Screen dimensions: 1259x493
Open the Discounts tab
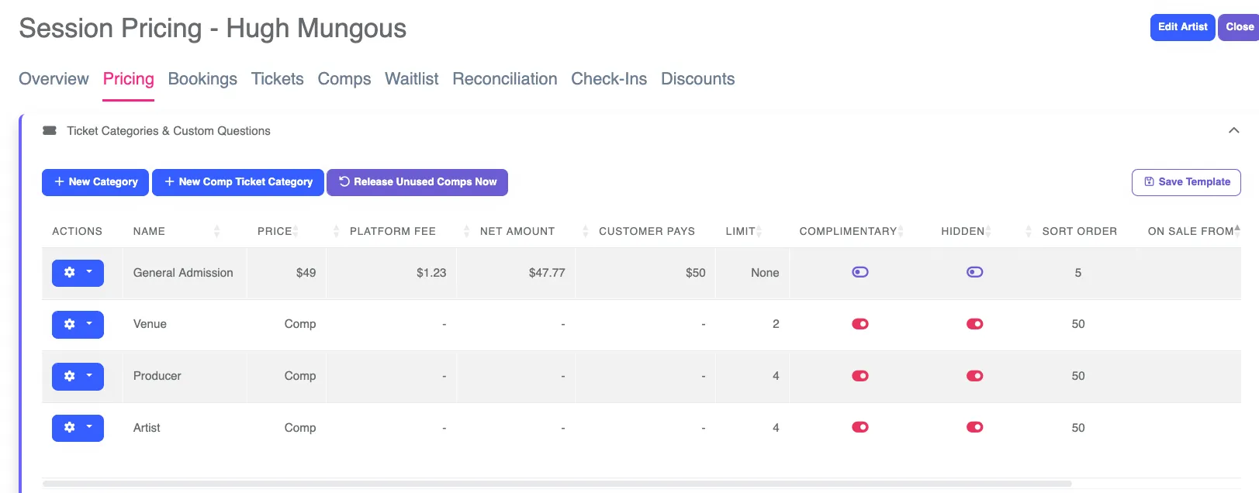click(698, 79)
